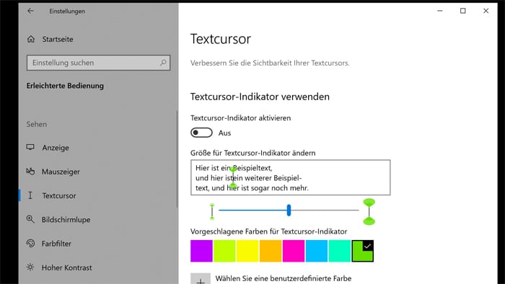This screenshot has height=284, width=505.
Task: Close the Einstellungen window
Action: 486,11
